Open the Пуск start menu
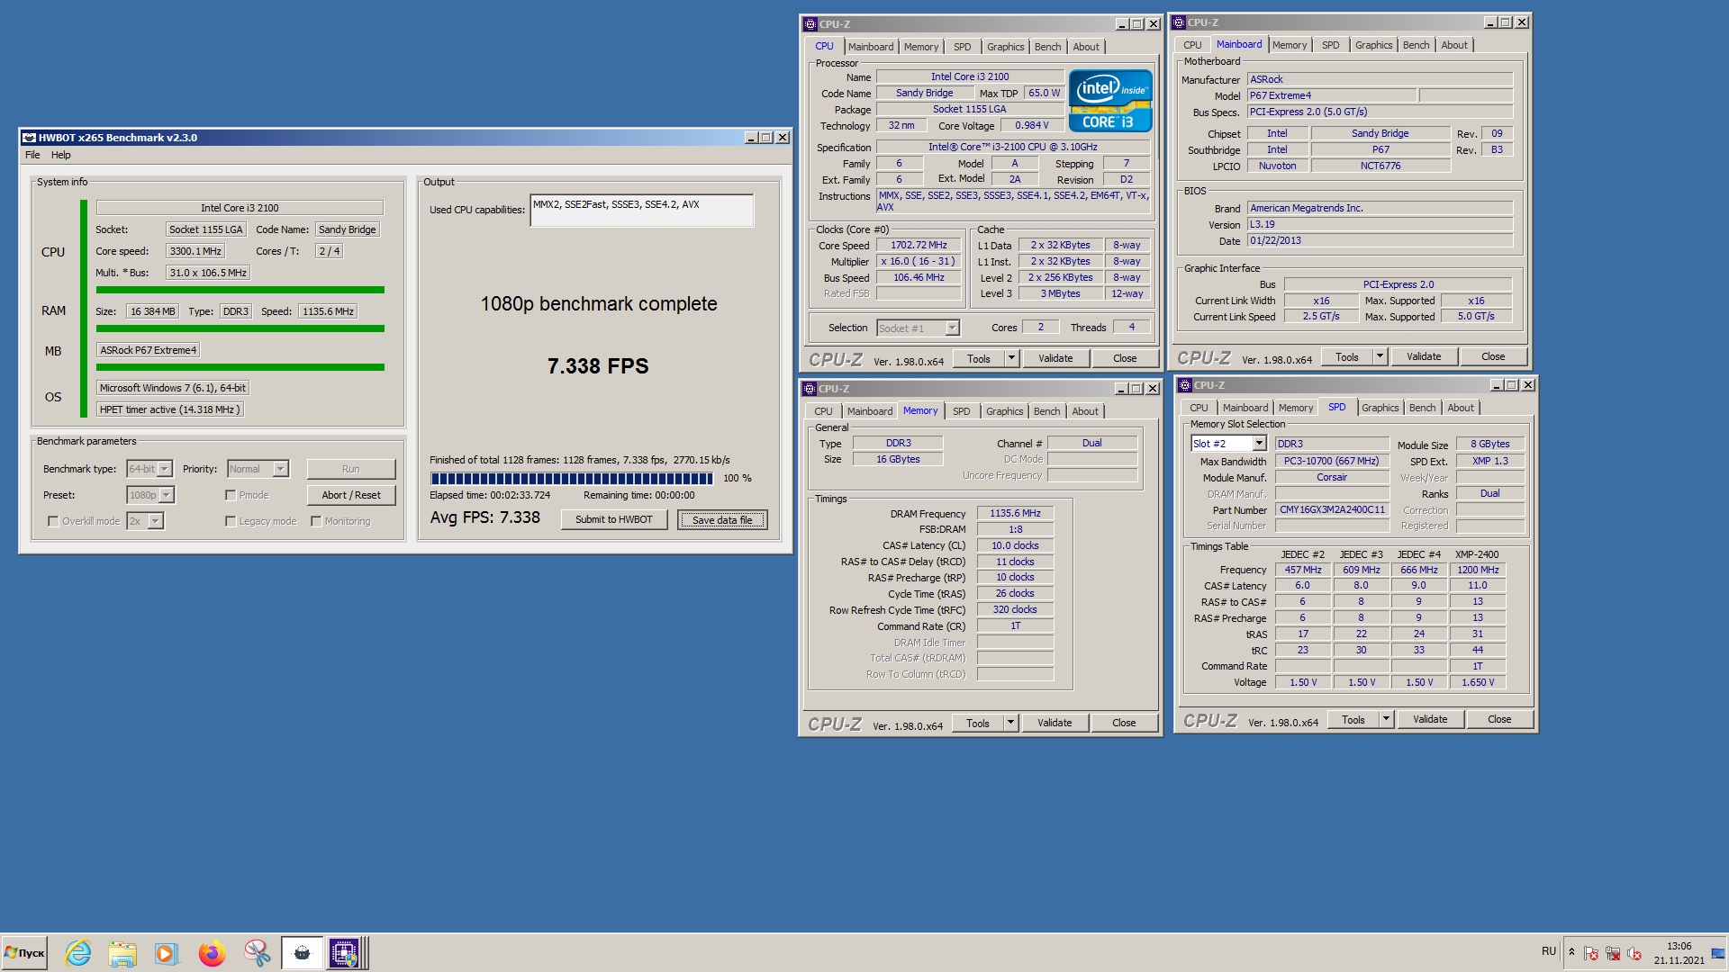Viewport: 1729px width, 972px height. coord(24,952)
